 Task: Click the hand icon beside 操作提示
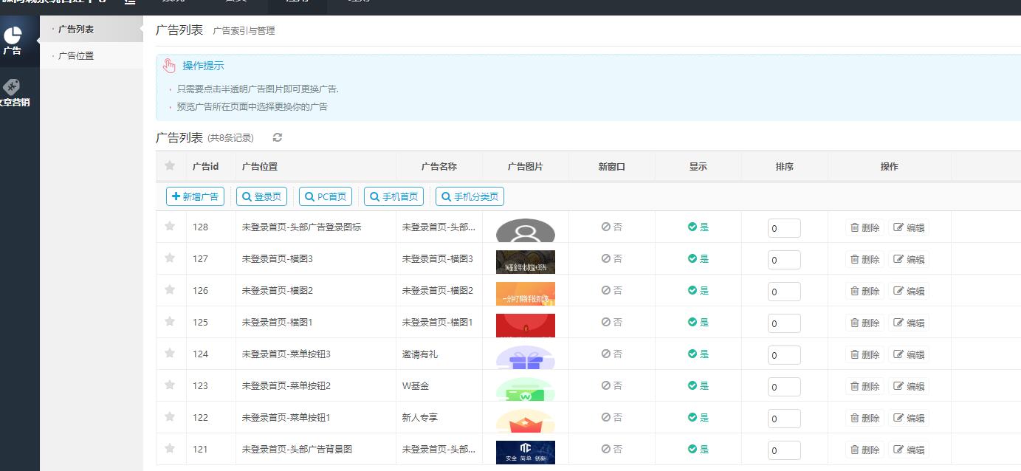(x=171, y=66)
